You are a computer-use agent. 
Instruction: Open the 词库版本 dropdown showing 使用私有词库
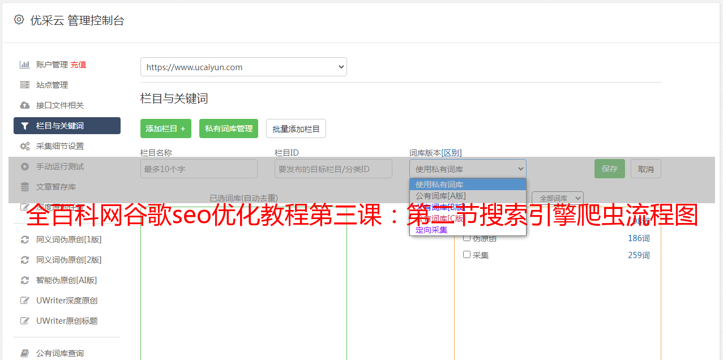coord(468,169)
